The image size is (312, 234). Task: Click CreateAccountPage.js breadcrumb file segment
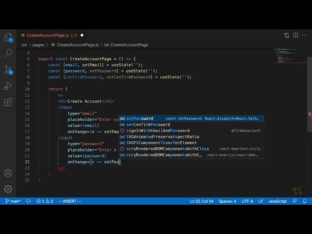click(x=78, y=45)
